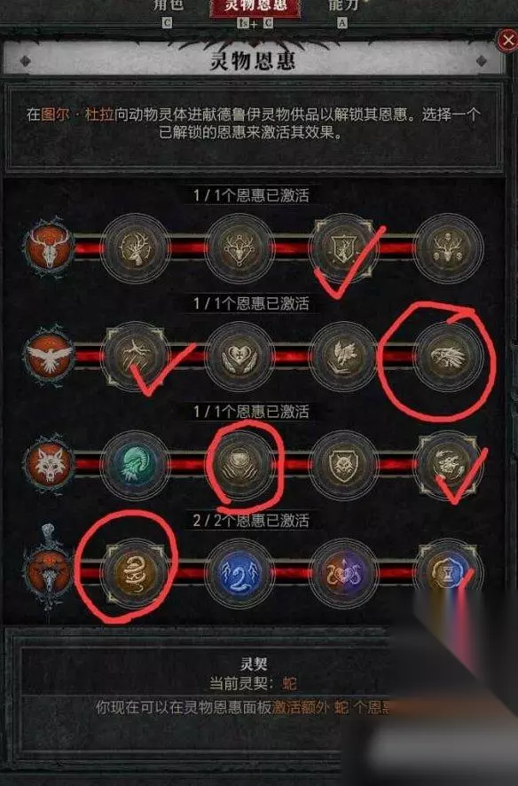Viewport: 518px width, 786px height.
Task: Select the red Eagle spirit emblem
Action: [x=49, y=356]
